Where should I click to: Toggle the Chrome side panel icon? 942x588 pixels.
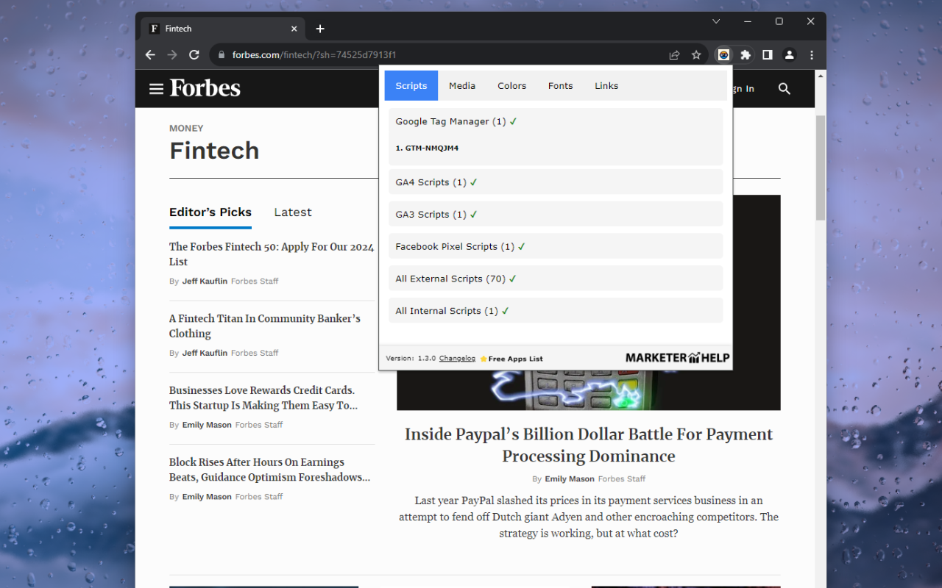[x=767, y=55]
